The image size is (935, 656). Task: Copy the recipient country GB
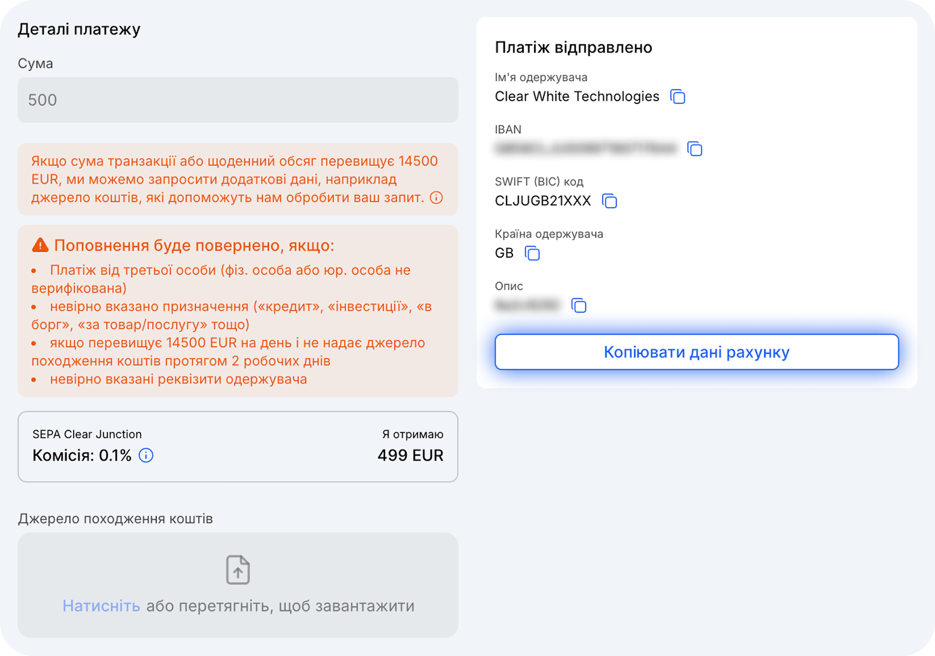532,253
